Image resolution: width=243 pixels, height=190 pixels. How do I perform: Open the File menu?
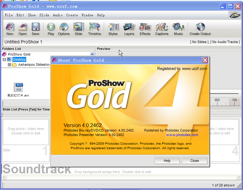(9, 15)
